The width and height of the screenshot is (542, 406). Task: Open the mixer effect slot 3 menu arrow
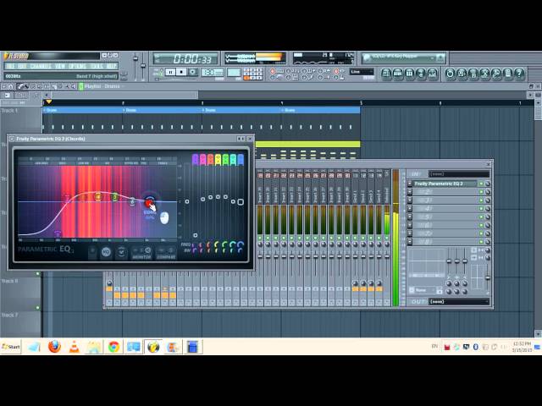click(x=410, y=200)
